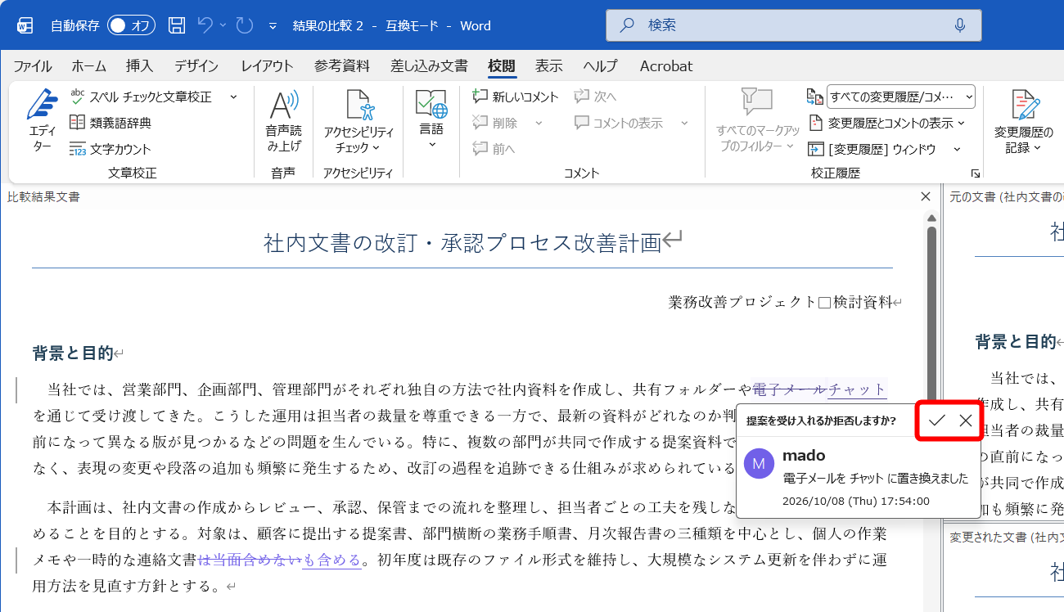Switch to the Design (デザイン) tab
Screen dimensions: 1064x612
196,66
